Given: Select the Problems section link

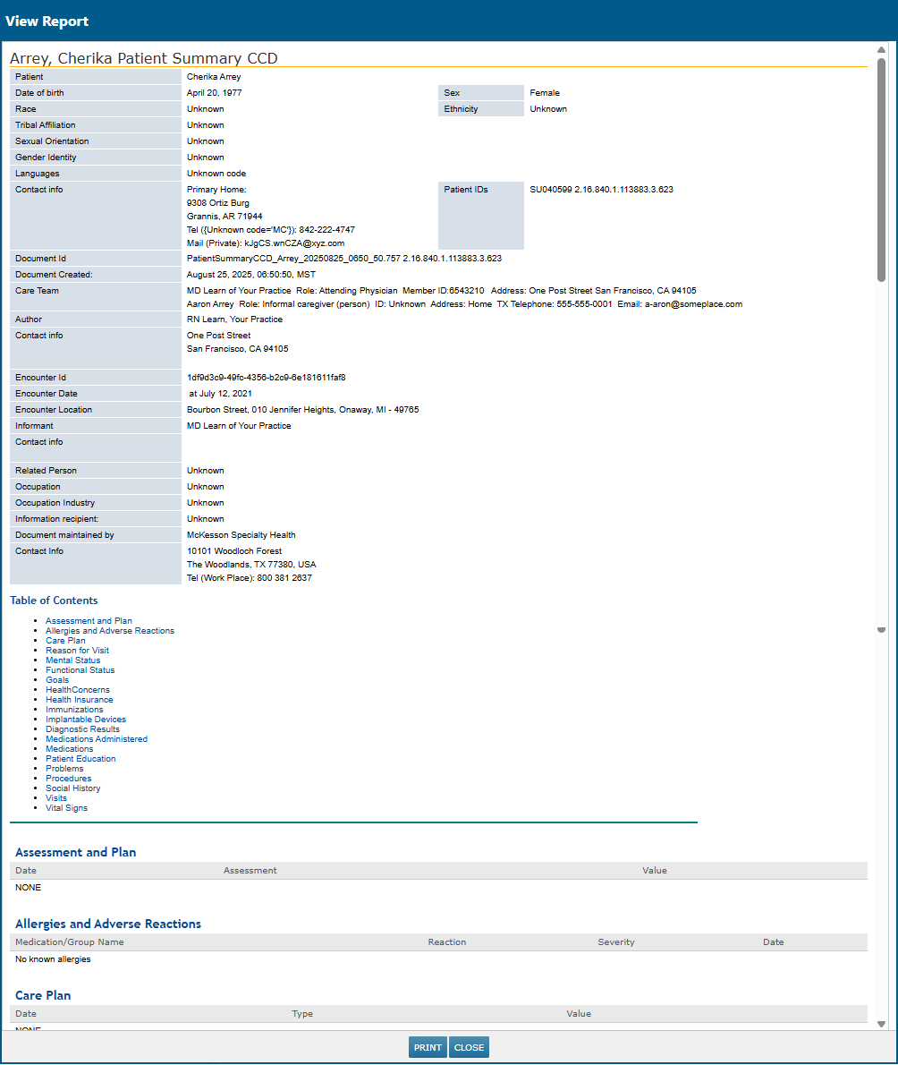Looking at the screenshot, I should point(64,768).
